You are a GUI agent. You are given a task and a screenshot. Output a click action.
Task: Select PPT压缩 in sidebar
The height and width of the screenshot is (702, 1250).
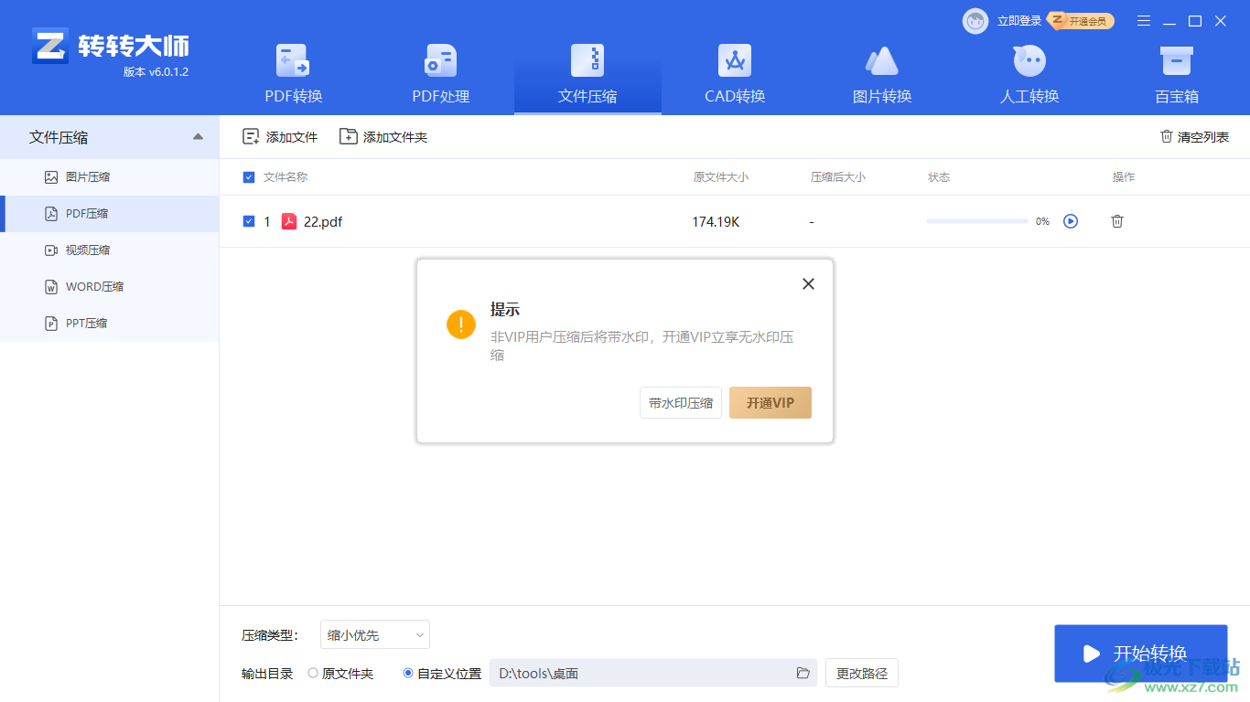point(110,324)
